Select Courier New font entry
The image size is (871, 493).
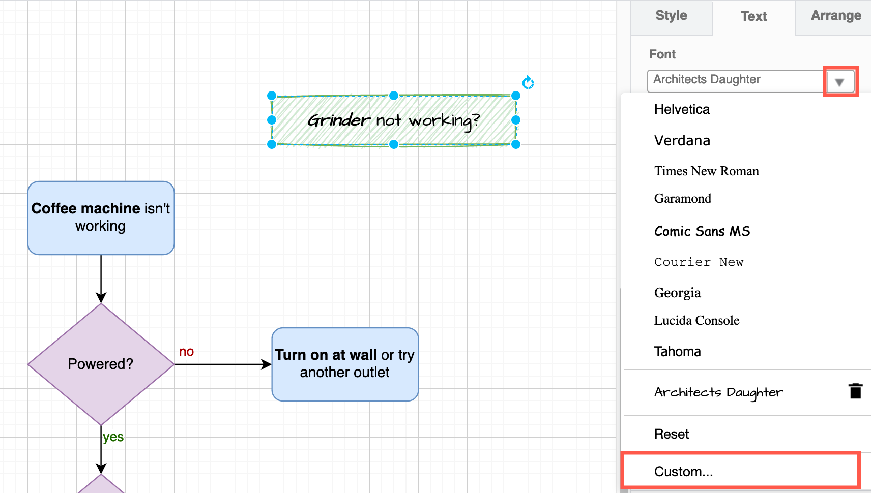pos(699,262)
